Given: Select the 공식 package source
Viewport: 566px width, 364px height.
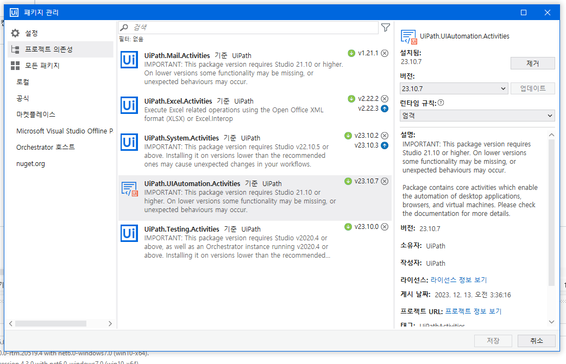Looking at the screenshot, I should point(23,98).
